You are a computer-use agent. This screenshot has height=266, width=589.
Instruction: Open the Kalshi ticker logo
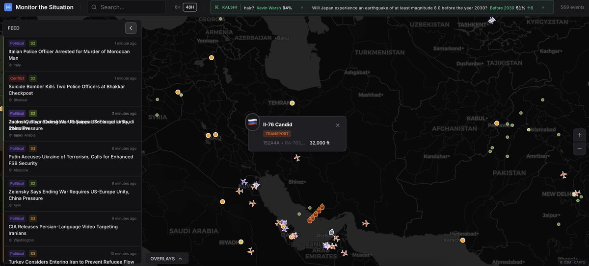[x=217, y=7]
